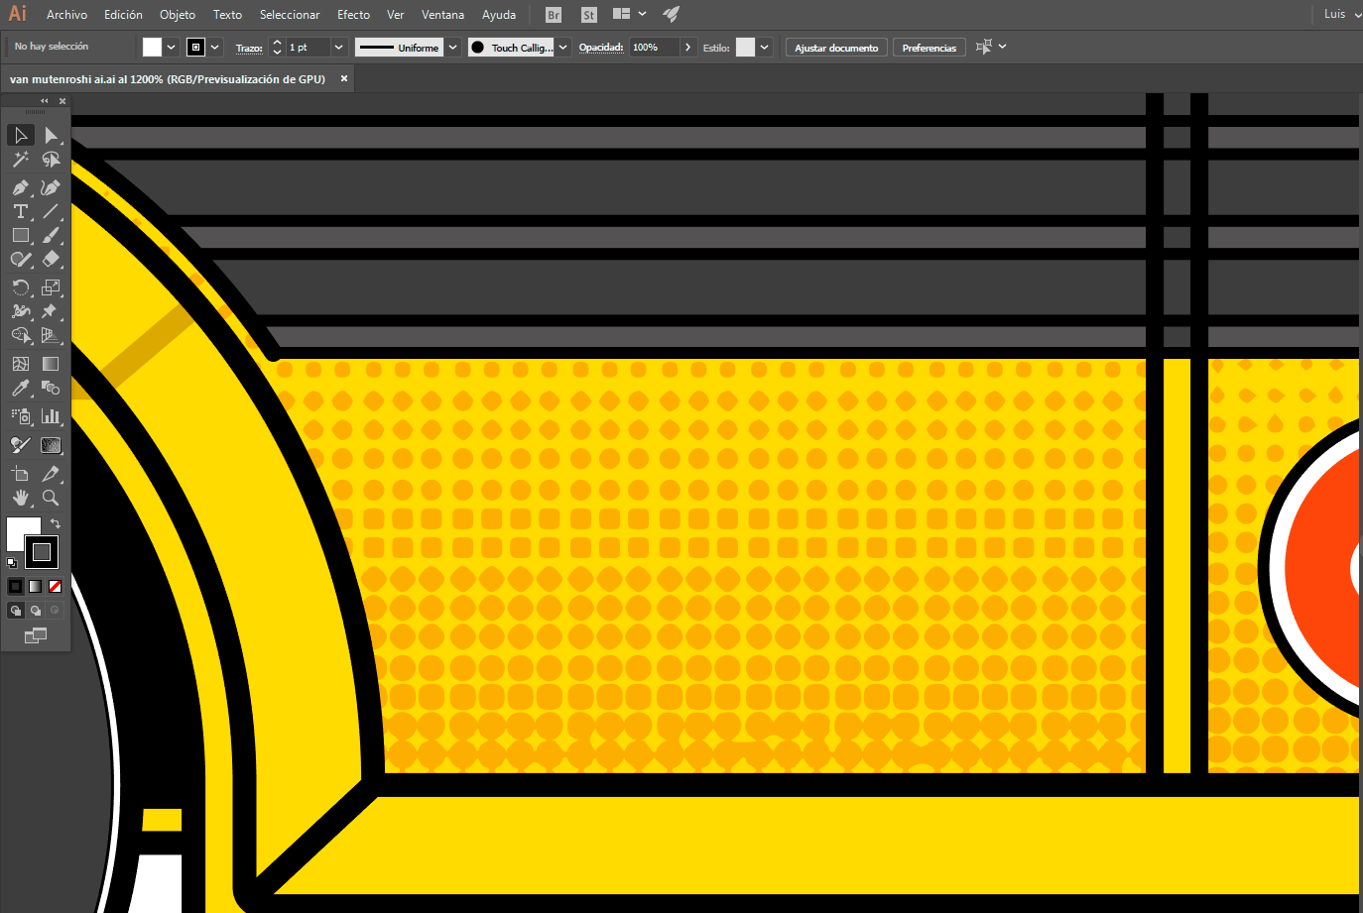The height and width of the screenshot is (913, 1363).
Task: Set paint mode to None
Action: click(56, 586)
